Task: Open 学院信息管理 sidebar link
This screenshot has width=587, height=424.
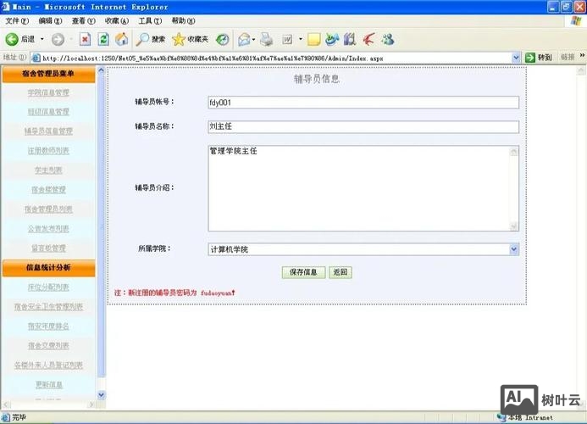Action: tap(48, 92)
